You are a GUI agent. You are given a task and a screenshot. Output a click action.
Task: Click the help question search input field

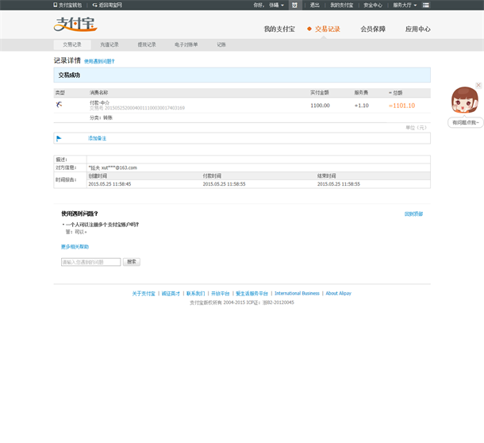click(x=90, y=262)
